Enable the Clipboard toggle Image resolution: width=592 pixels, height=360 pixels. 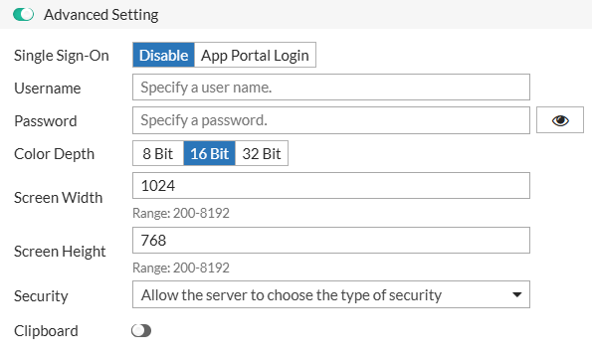(x=141, y=331)
